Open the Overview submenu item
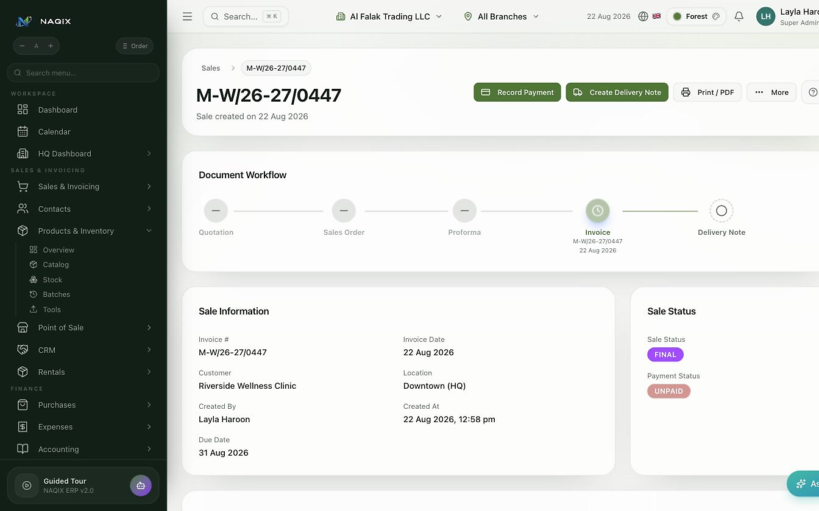 click(58, 250)
